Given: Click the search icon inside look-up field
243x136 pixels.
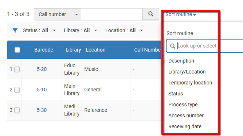Looking at the screenshot, I should pyautogui.click(x=172, y=46).
